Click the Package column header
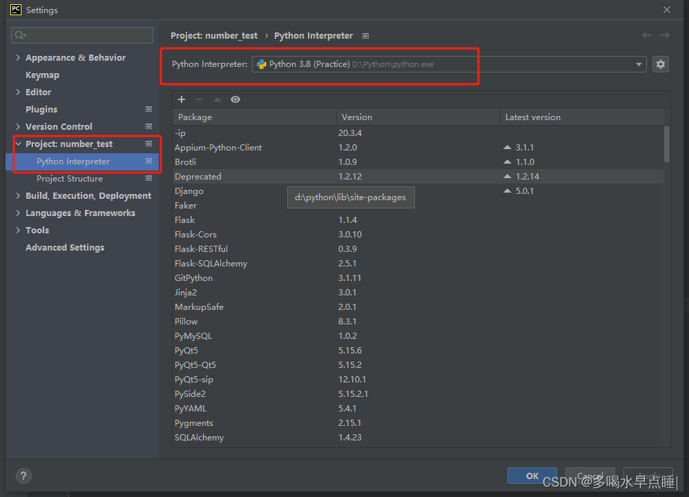The width and height of the screenshot is (689, 497). point(255,117)
